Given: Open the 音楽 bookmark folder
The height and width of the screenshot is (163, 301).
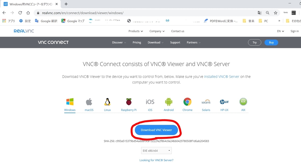Looking at the screenshot, I should click(249, 21).
